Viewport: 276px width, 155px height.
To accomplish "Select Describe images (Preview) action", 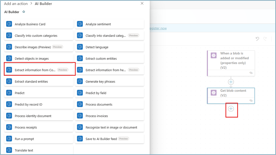I will (x=39, y=47).
